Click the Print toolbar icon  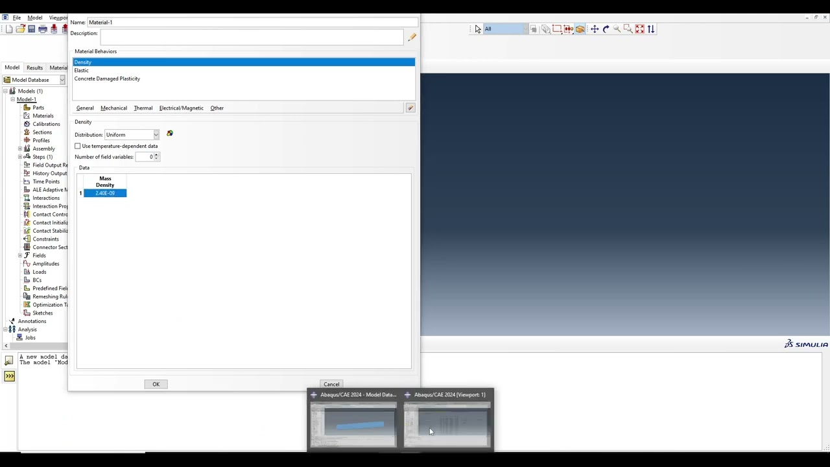[43, 29]
